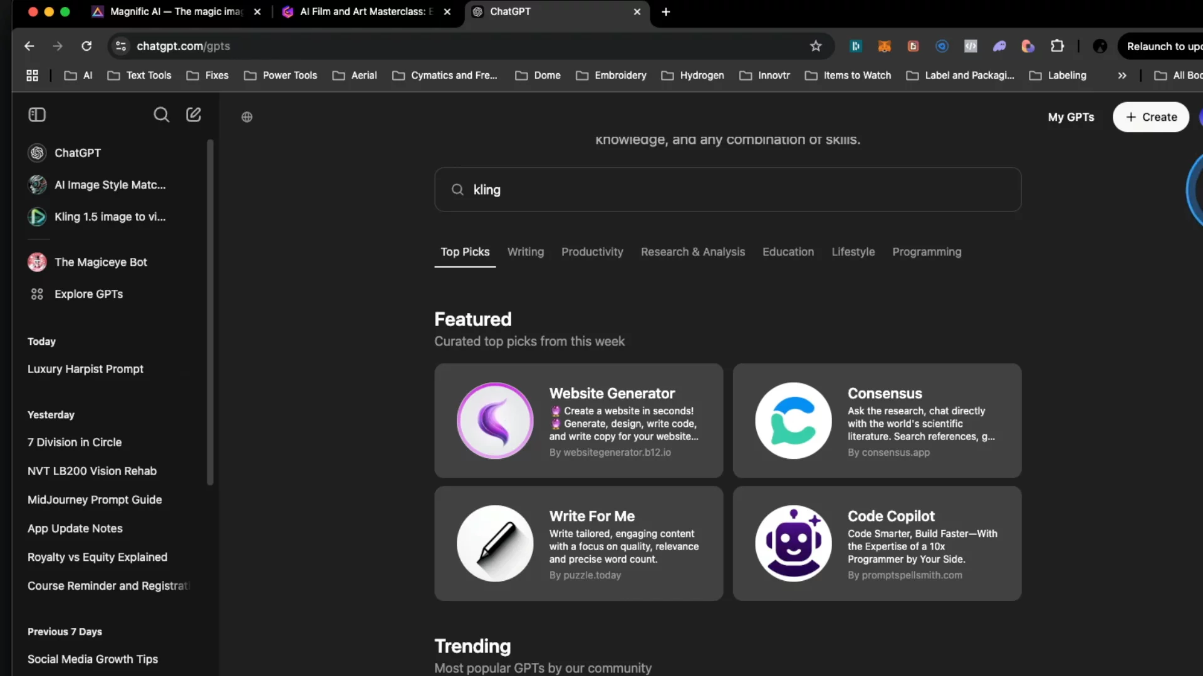This screenshot has width=1203, height=676.
Task: Open the sidebar search magnifier icon
Action: point(161,115)
